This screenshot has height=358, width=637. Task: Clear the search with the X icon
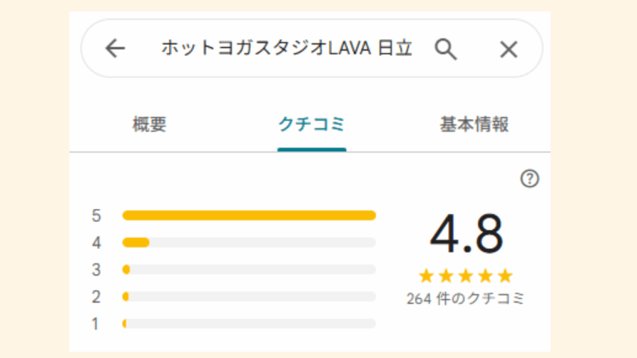pyautogui.click(x=509, y=49)
